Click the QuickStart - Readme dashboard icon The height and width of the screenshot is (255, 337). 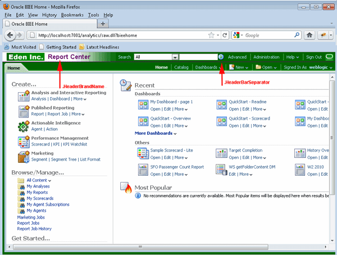222,104
